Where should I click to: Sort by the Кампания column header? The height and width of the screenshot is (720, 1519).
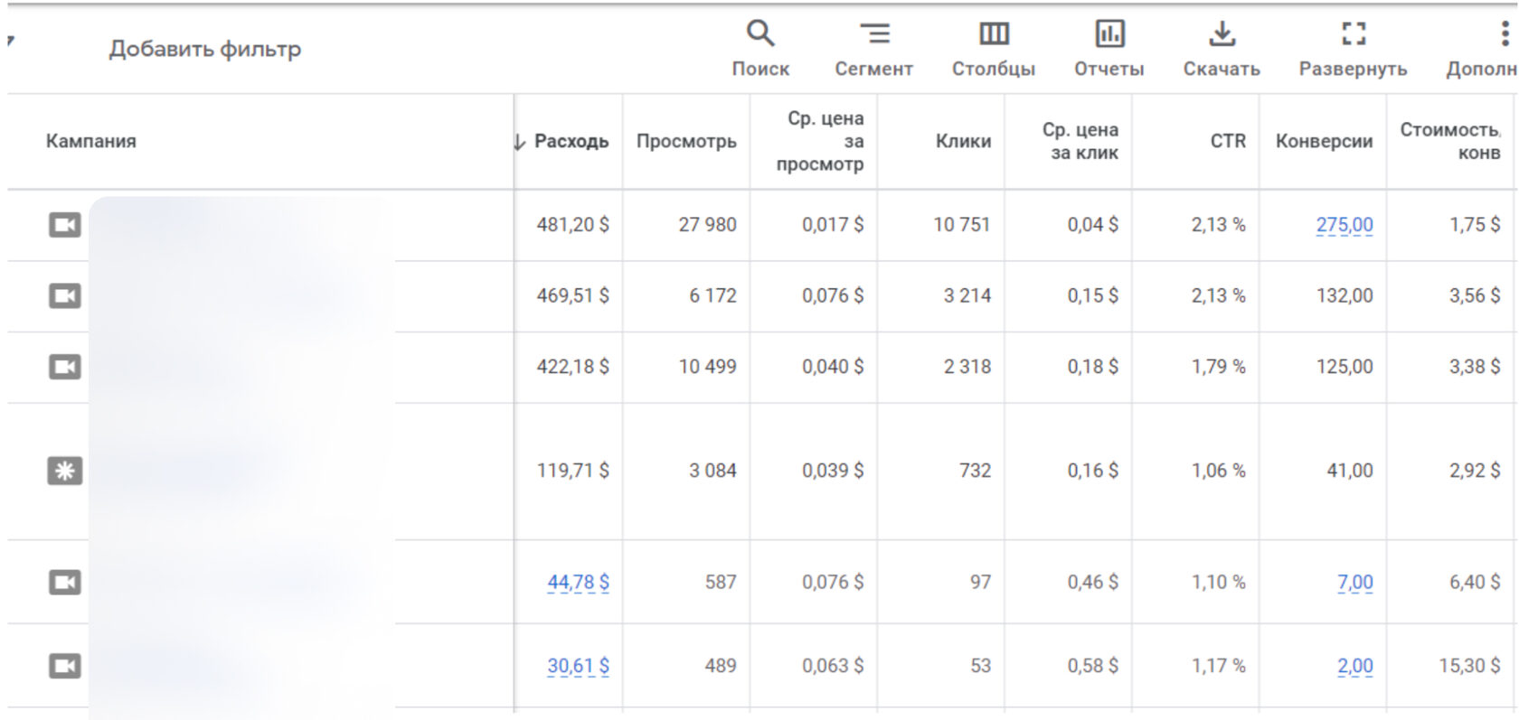click(x=91, y=142)
